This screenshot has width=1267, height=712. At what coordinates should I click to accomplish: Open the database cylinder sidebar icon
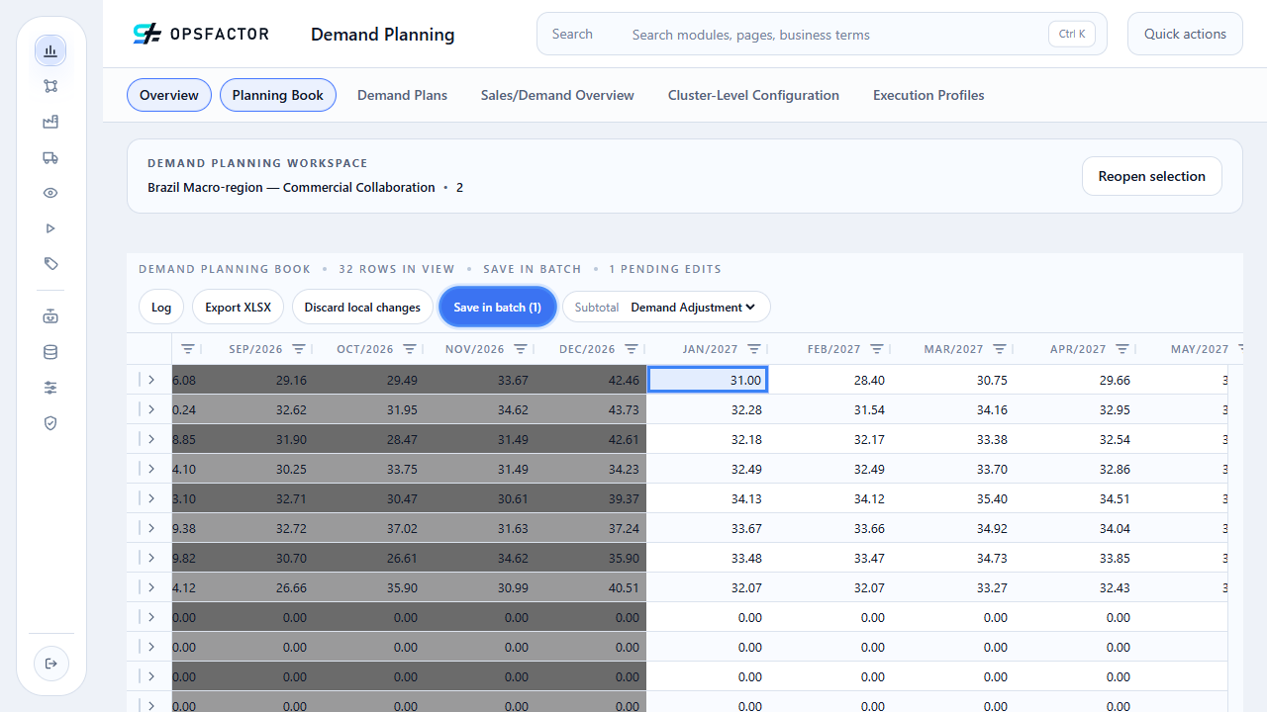pyautogui.click(x=50, y=352)
